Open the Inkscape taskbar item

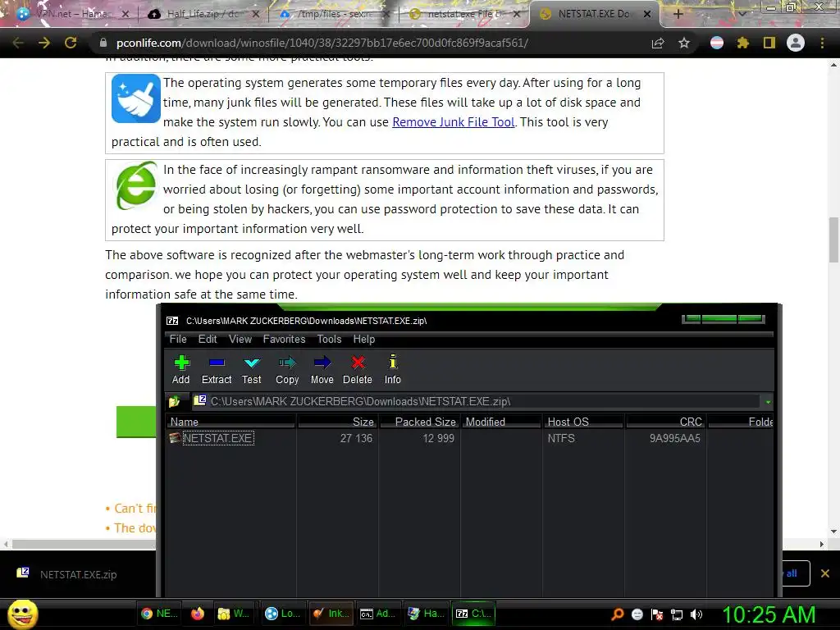click(x=331, y=614)
